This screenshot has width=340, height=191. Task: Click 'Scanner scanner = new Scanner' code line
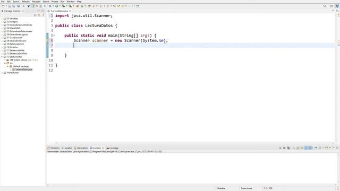click(x=121, y=40)
